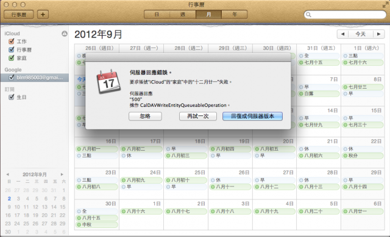Open the 七月廿九 event on the 14th
Image resolution: width=390 pixels, height=237 pixels.
(319, 125)
